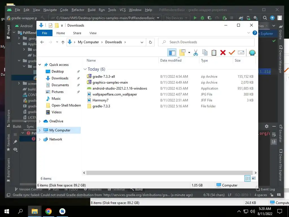Open the Open-Shell shell icon settings
The height and width of the screenshot is (217, 289).
(x=252, y=53)
